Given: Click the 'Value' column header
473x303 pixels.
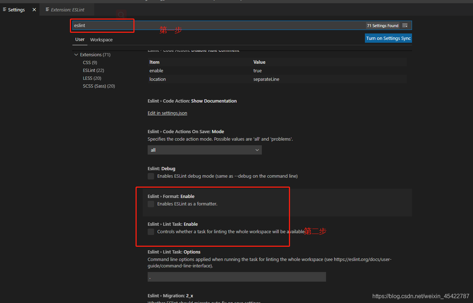Looking at the screenshot, I should point(259,62).
